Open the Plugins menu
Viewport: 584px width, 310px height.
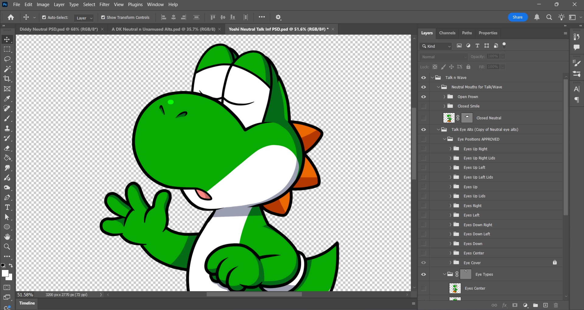135,5
